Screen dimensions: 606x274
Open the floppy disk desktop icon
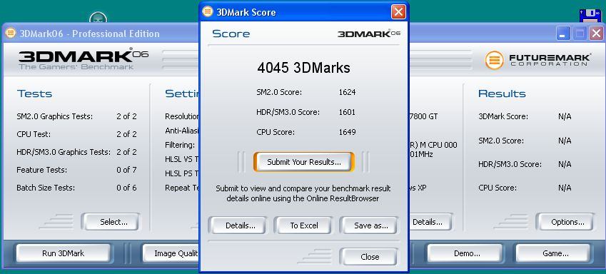point(590,16)
